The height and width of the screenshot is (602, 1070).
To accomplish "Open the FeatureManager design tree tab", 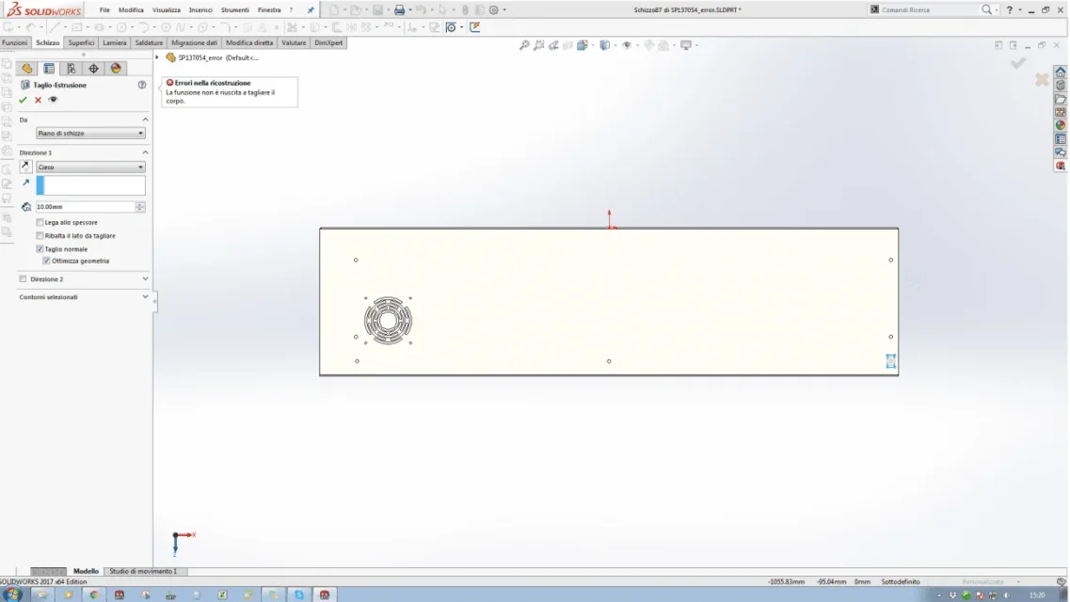I will [x=26, y=68].
